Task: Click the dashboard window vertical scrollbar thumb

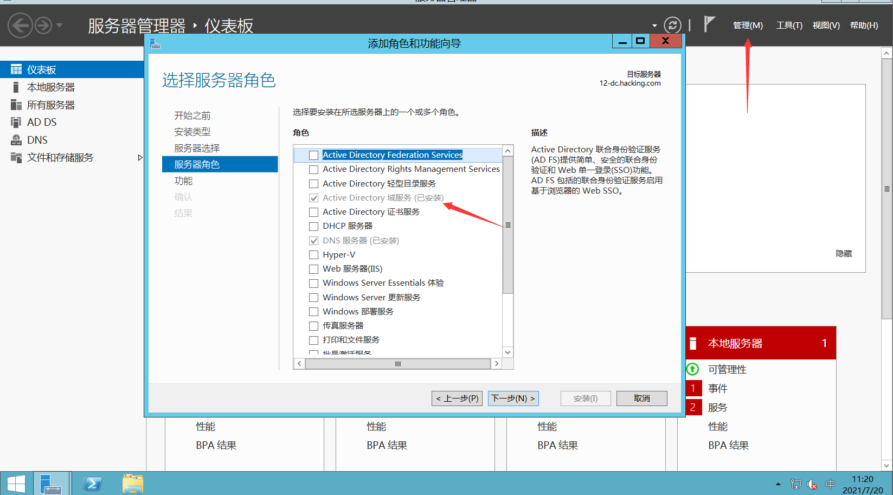Action: coord(887,189)
